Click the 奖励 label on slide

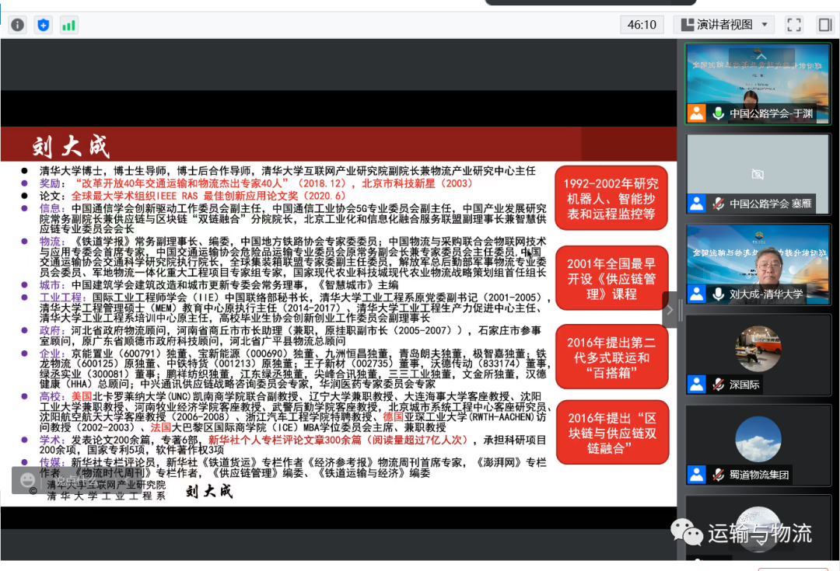pos(50,183)
